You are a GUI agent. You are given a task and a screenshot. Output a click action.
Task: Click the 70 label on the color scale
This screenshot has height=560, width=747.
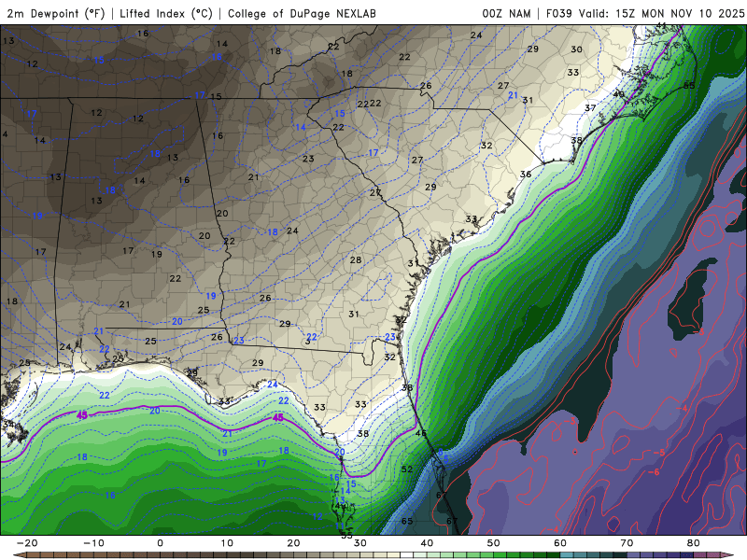tap(627, 543)
